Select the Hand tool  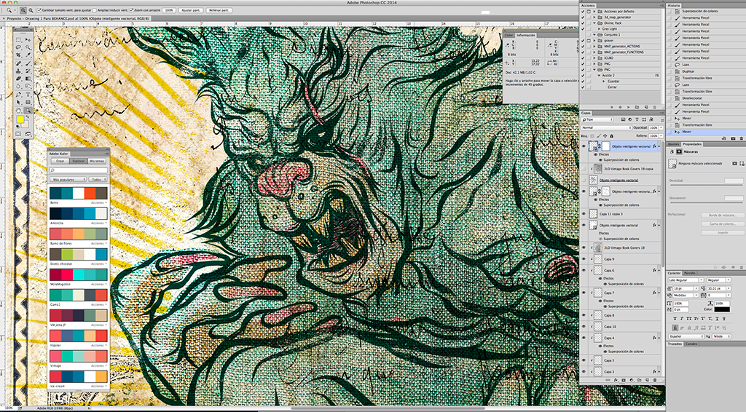(x=18, y=110)
